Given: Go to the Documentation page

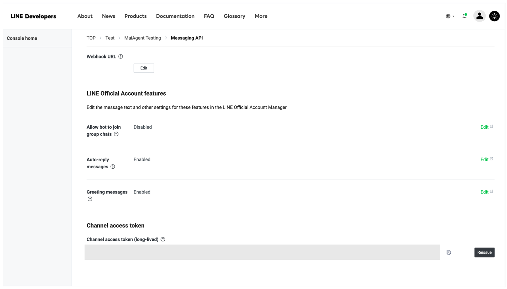Looking at the screenshot, I should [175, 16].
